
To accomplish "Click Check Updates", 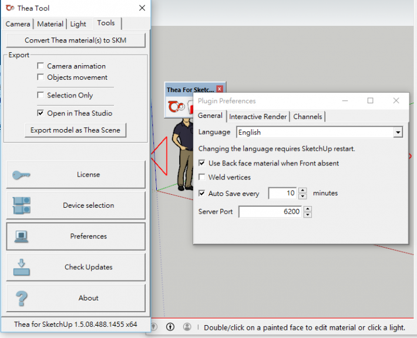I will click(x=76, y=267).
